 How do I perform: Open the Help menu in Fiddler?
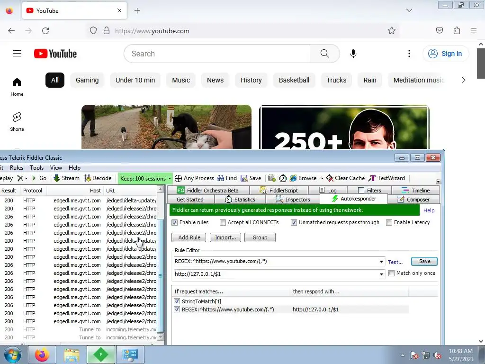74,167
